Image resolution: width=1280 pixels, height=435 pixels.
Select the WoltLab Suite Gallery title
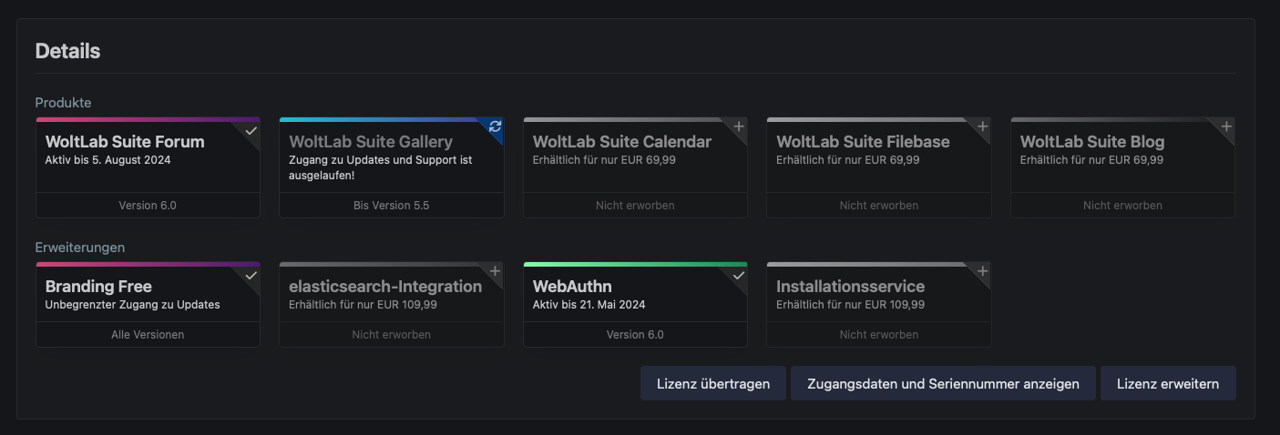point(371,142)
